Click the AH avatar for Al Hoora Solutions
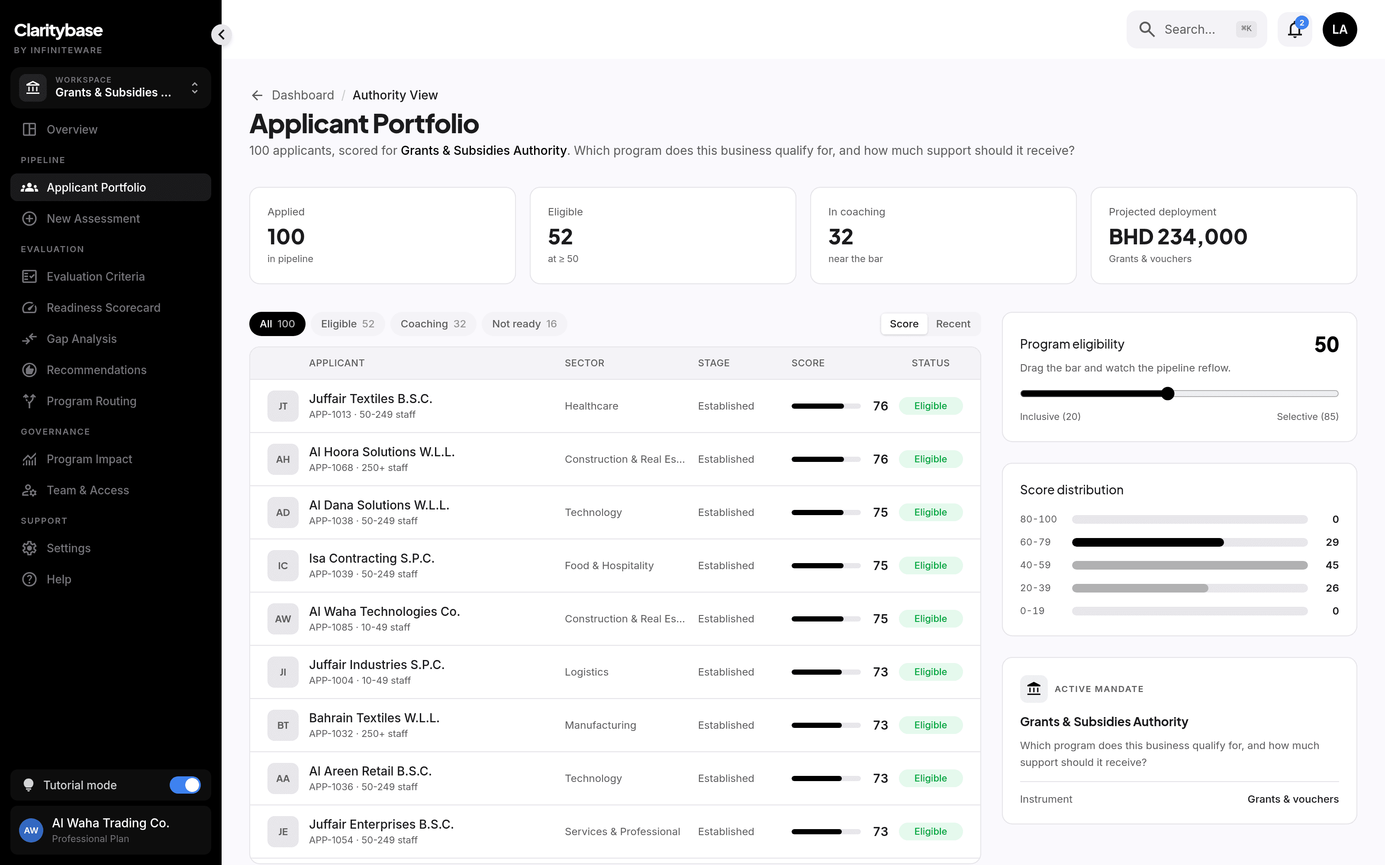1385x865 pixels. click(x=283, y=459)
